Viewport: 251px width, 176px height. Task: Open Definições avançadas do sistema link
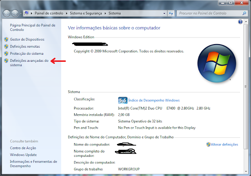click(x=29, y=63)
